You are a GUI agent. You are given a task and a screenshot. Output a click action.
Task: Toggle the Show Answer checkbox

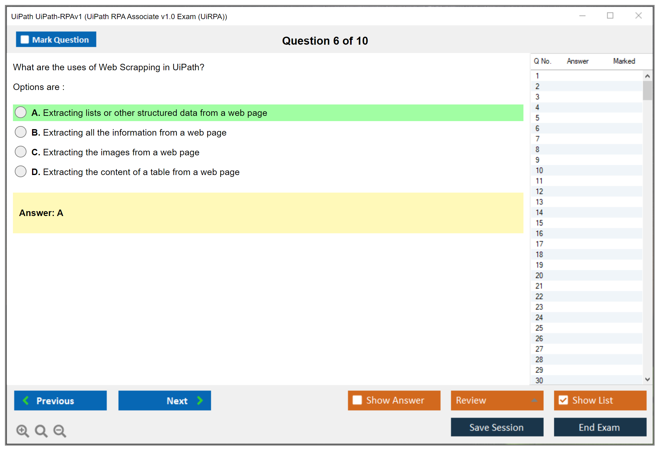357,400
